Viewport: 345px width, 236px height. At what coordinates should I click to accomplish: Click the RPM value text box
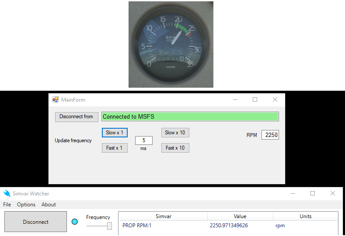tap(270, 135)
